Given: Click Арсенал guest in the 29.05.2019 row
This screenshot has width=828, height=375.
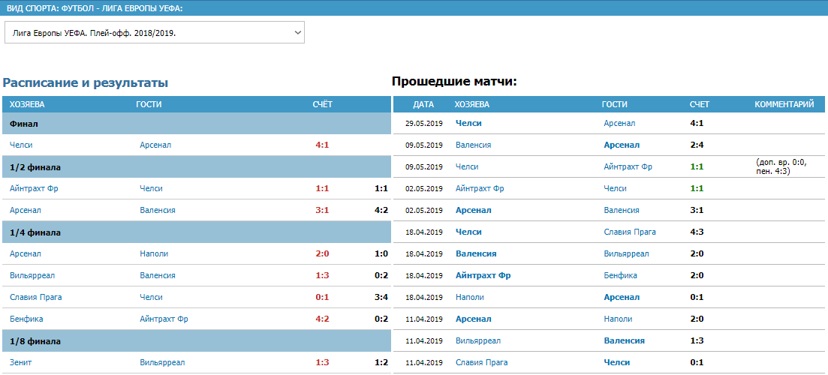Looking at the screenshot, I should coord(619,124).
